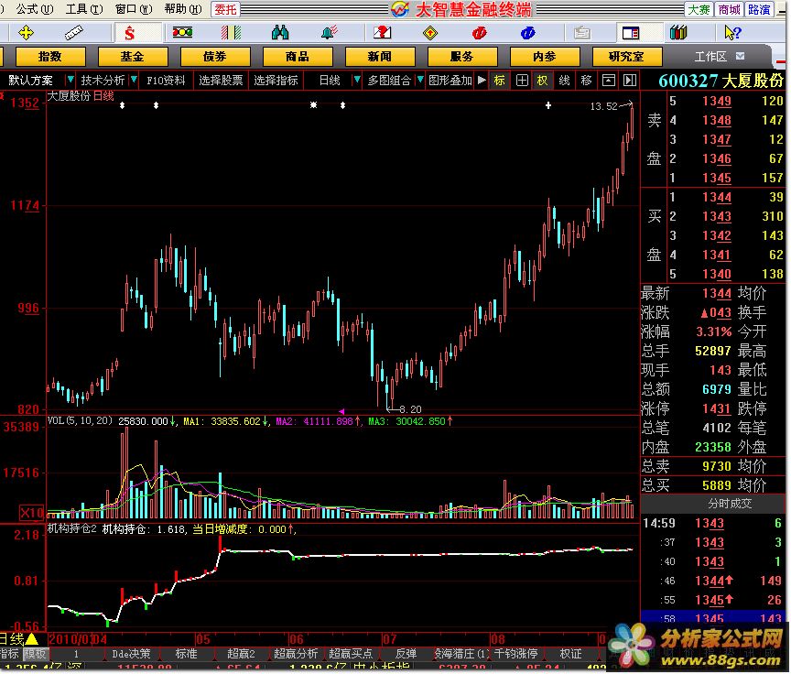Toggle the 移 move button
791x674 pixels.
point(586,81)
